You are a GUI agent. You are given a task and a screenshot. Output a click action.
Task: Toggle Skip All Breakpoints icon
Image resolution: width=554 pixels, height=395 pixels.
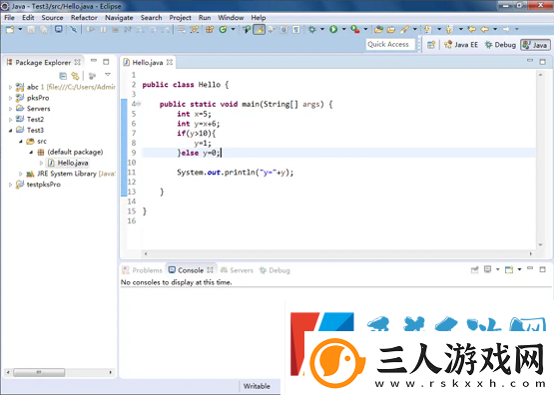74,30
